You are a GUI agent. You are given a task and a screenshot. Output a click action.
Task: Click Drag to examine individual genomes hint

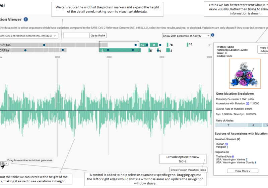tap(30, 160)
